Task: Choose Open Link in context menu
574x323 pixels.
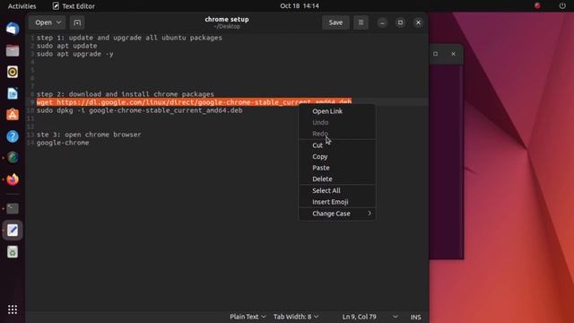Action: (337, 111)
